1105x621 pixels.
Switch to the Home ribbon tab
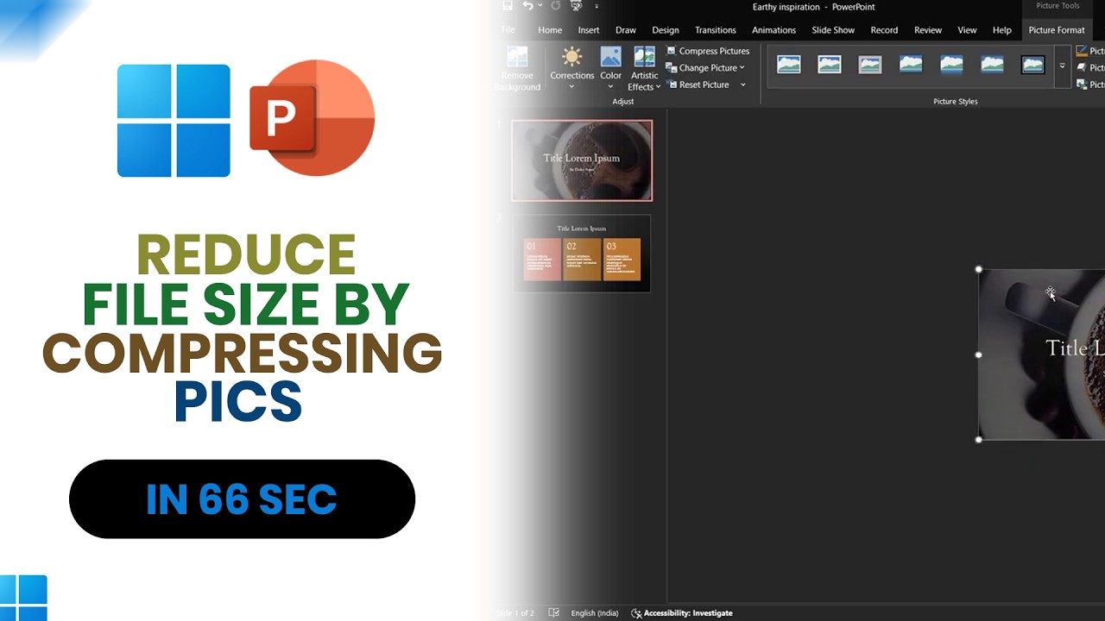(550, 30)
